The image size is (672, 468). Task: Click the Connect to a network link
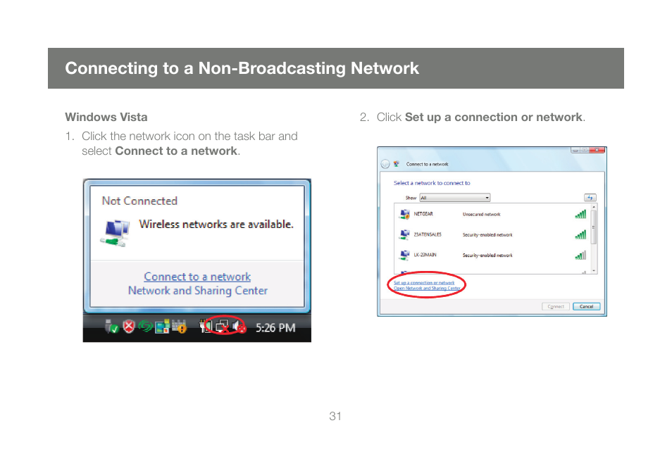tap(197, 277)
